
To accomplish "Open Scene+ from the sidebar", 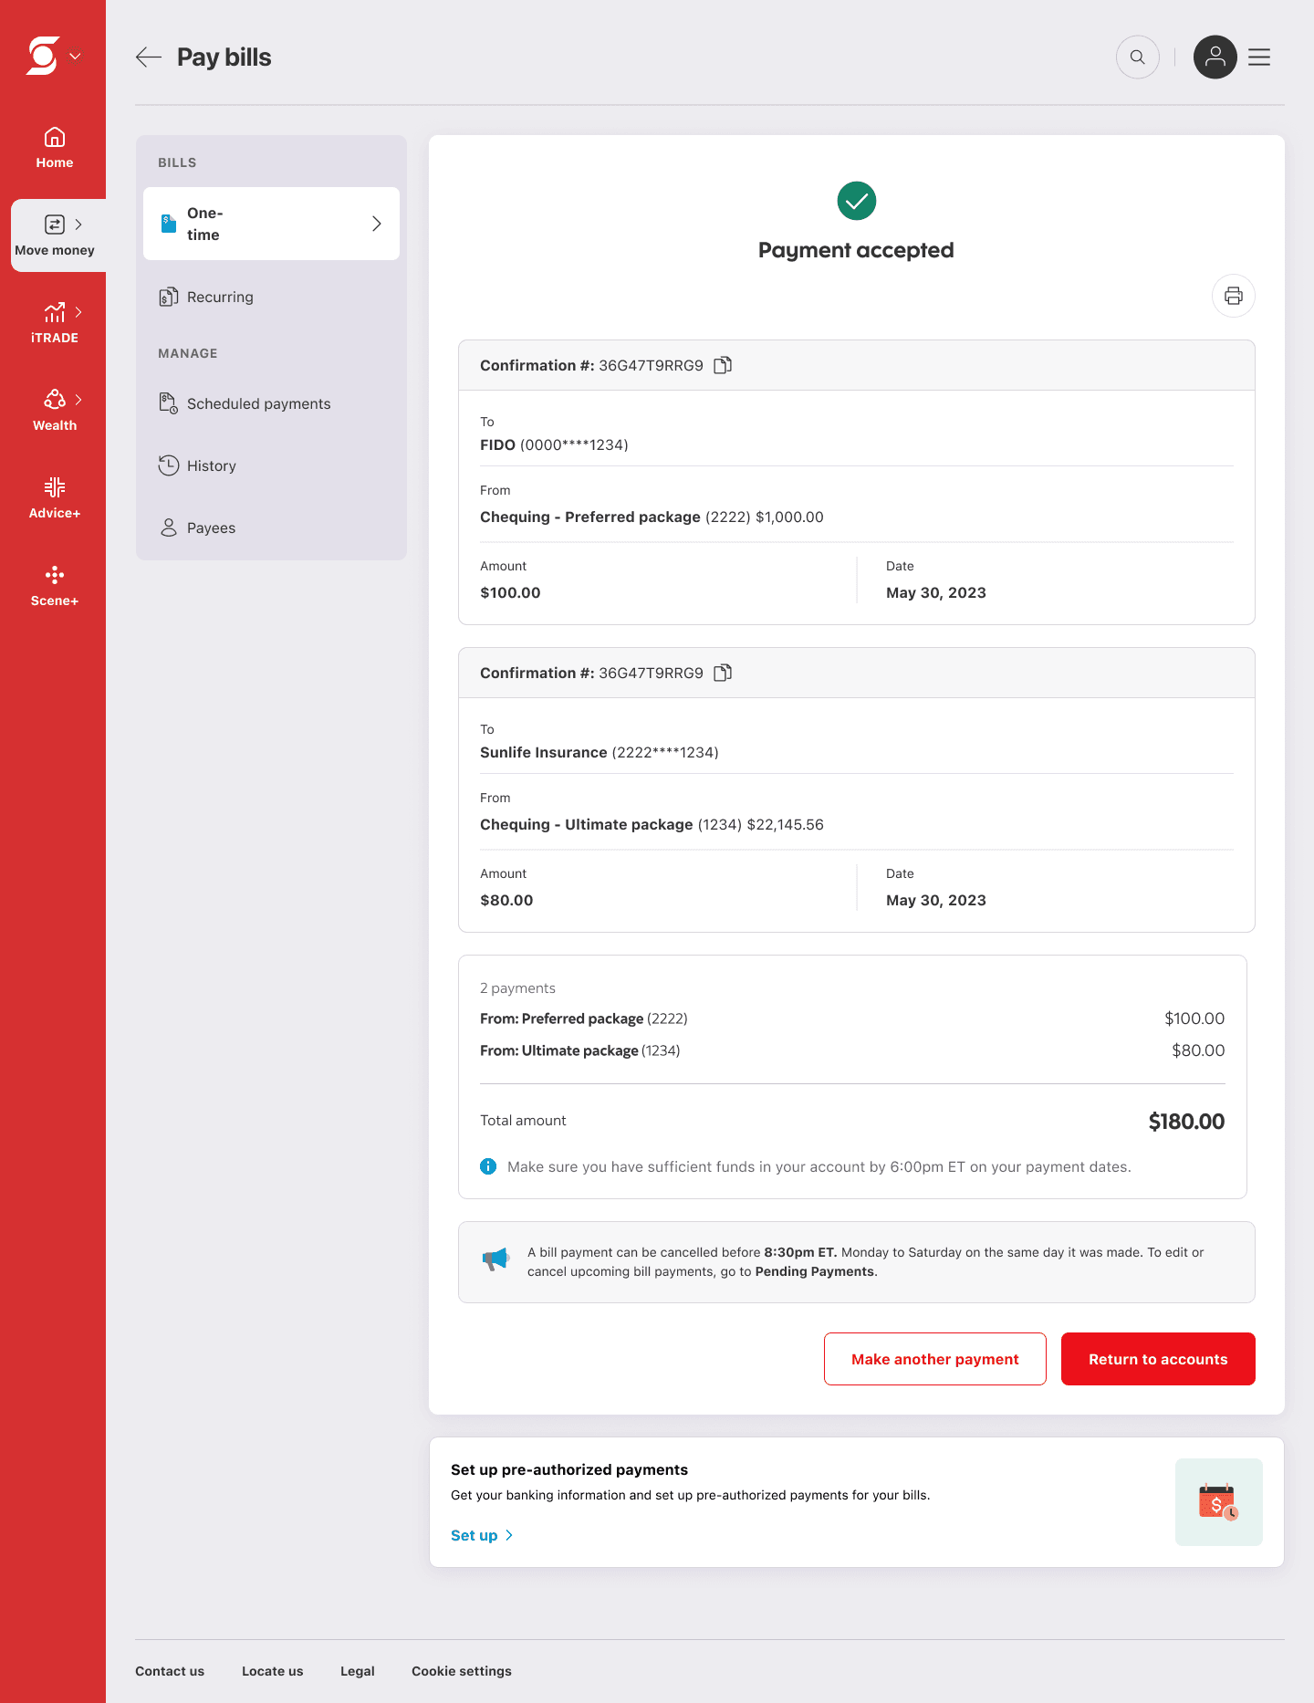I will point(55,586).
